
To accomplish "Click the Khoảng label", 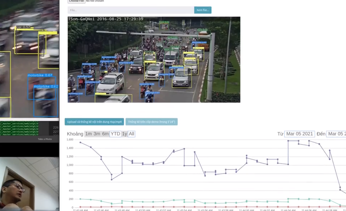I will 75,134.
